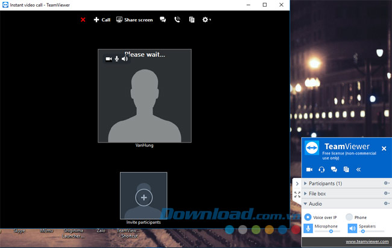392x248 pixels.
Task: Click the TeamViewer logo in the panel
Action: (312, 148)
